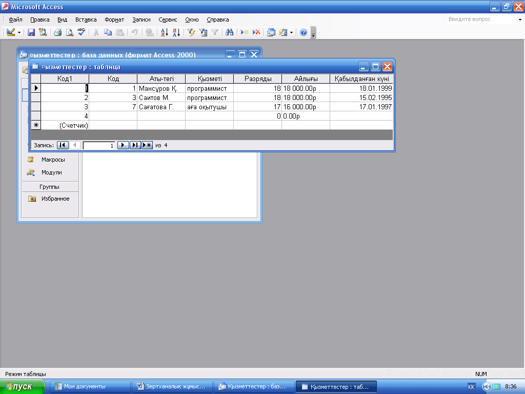Click the New Object AutoForm icon

283,32
